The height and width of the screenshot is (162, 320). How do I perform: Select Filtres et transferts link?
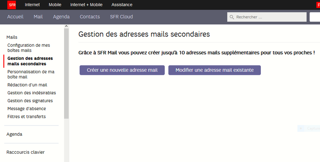coord(27,117)
